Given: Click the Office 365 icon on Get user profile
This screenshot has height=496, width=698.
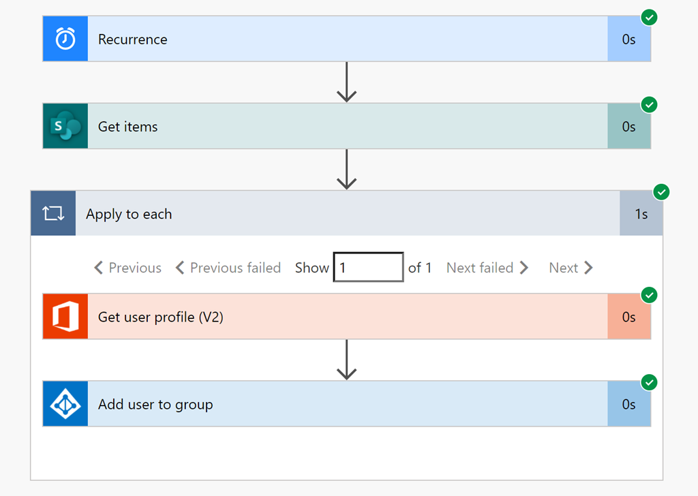Looking at the screenshot, I should [65, 317].
